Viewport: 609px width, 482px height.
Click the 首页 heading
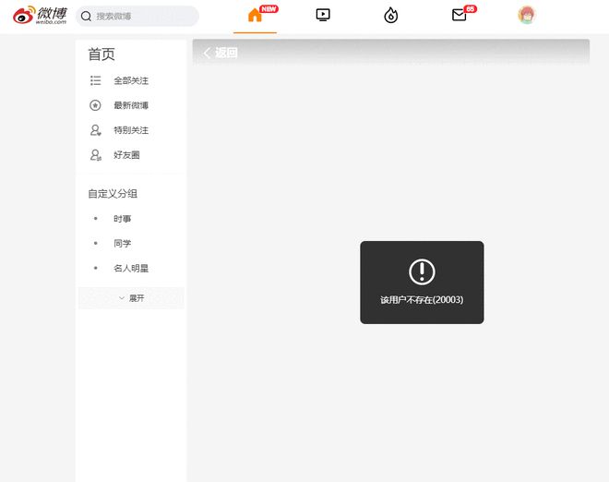[x=101, y=54]
